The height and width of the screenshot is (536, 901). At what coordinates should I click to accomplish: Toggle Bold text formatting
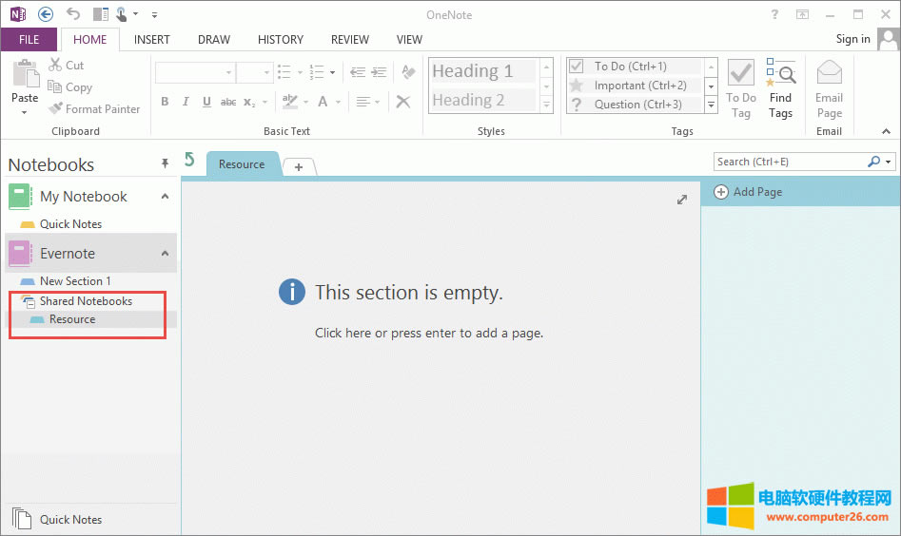(165, 102)
